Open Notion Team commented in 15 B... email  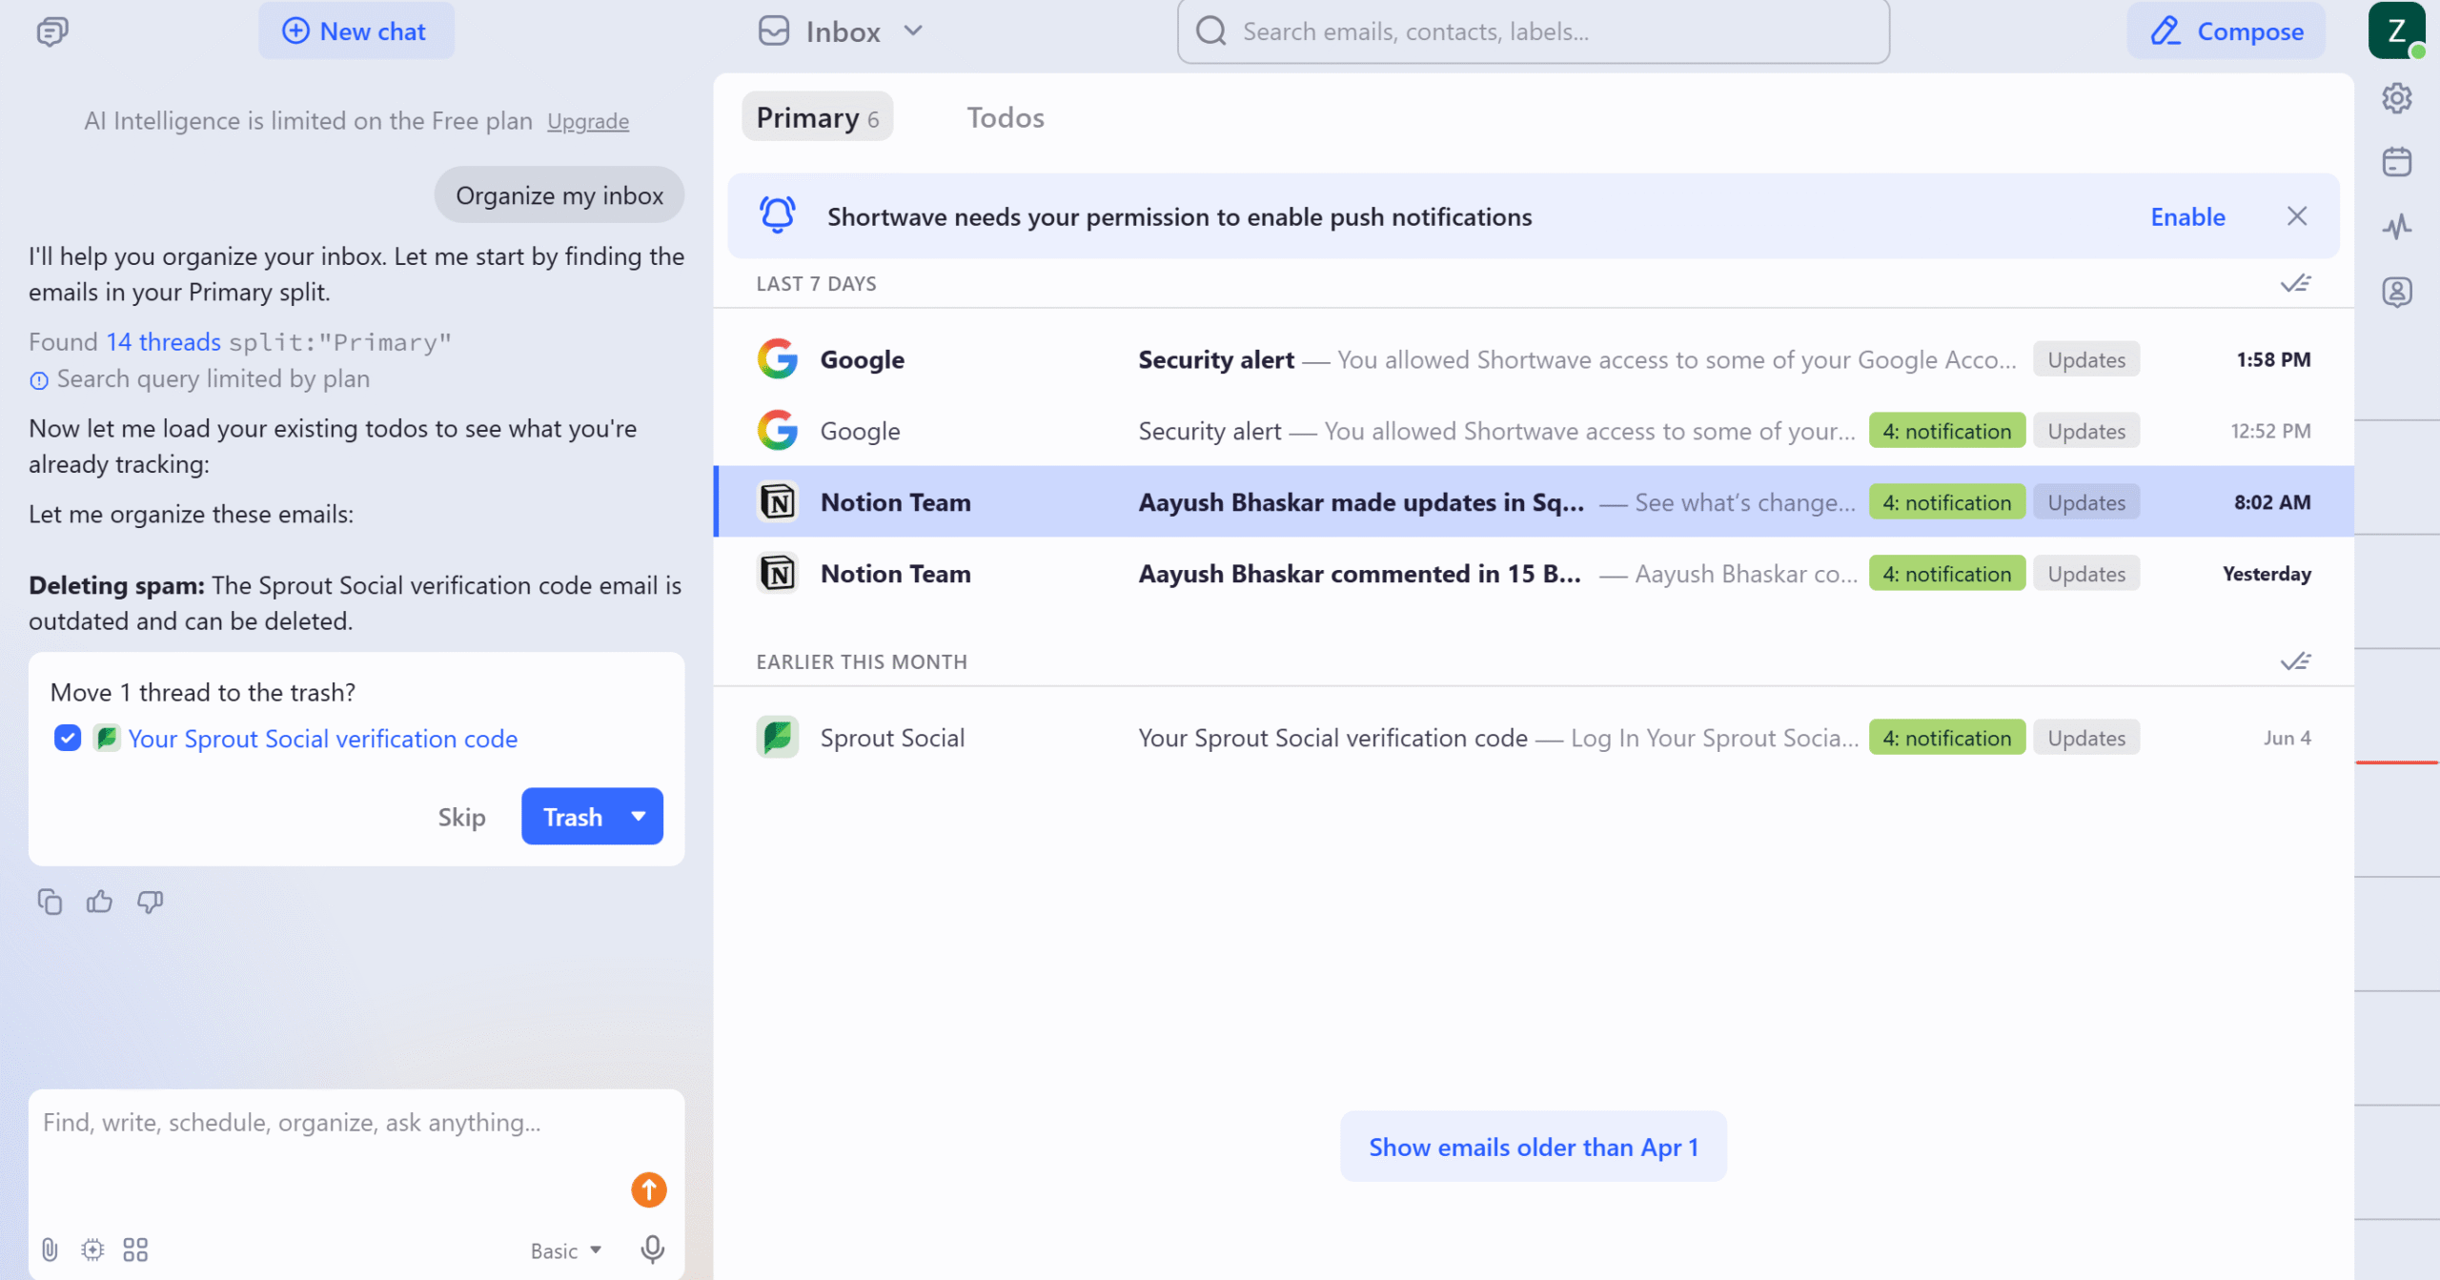click(x=1534, y=574)
